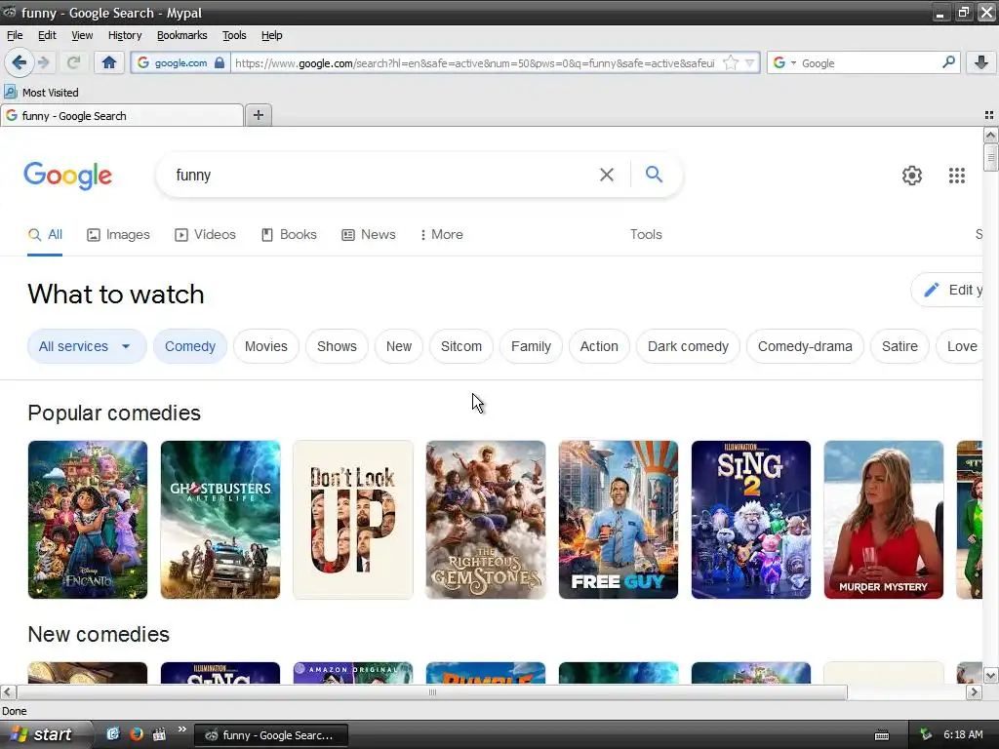999x749 pixels.
Task: Open the History menu
Action: click(x=125, y=35)
